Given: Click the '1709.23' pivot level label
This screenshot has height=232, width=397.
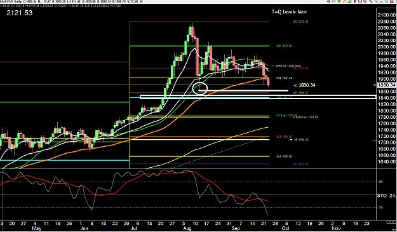Looking at the screenshot, I should coord(301,140).
